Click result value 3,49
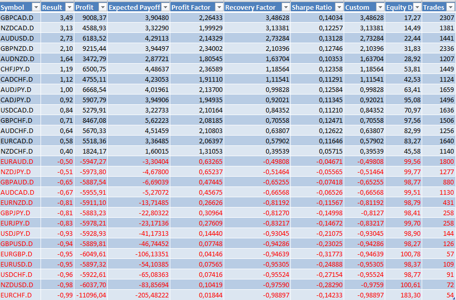 coord(66,18)
